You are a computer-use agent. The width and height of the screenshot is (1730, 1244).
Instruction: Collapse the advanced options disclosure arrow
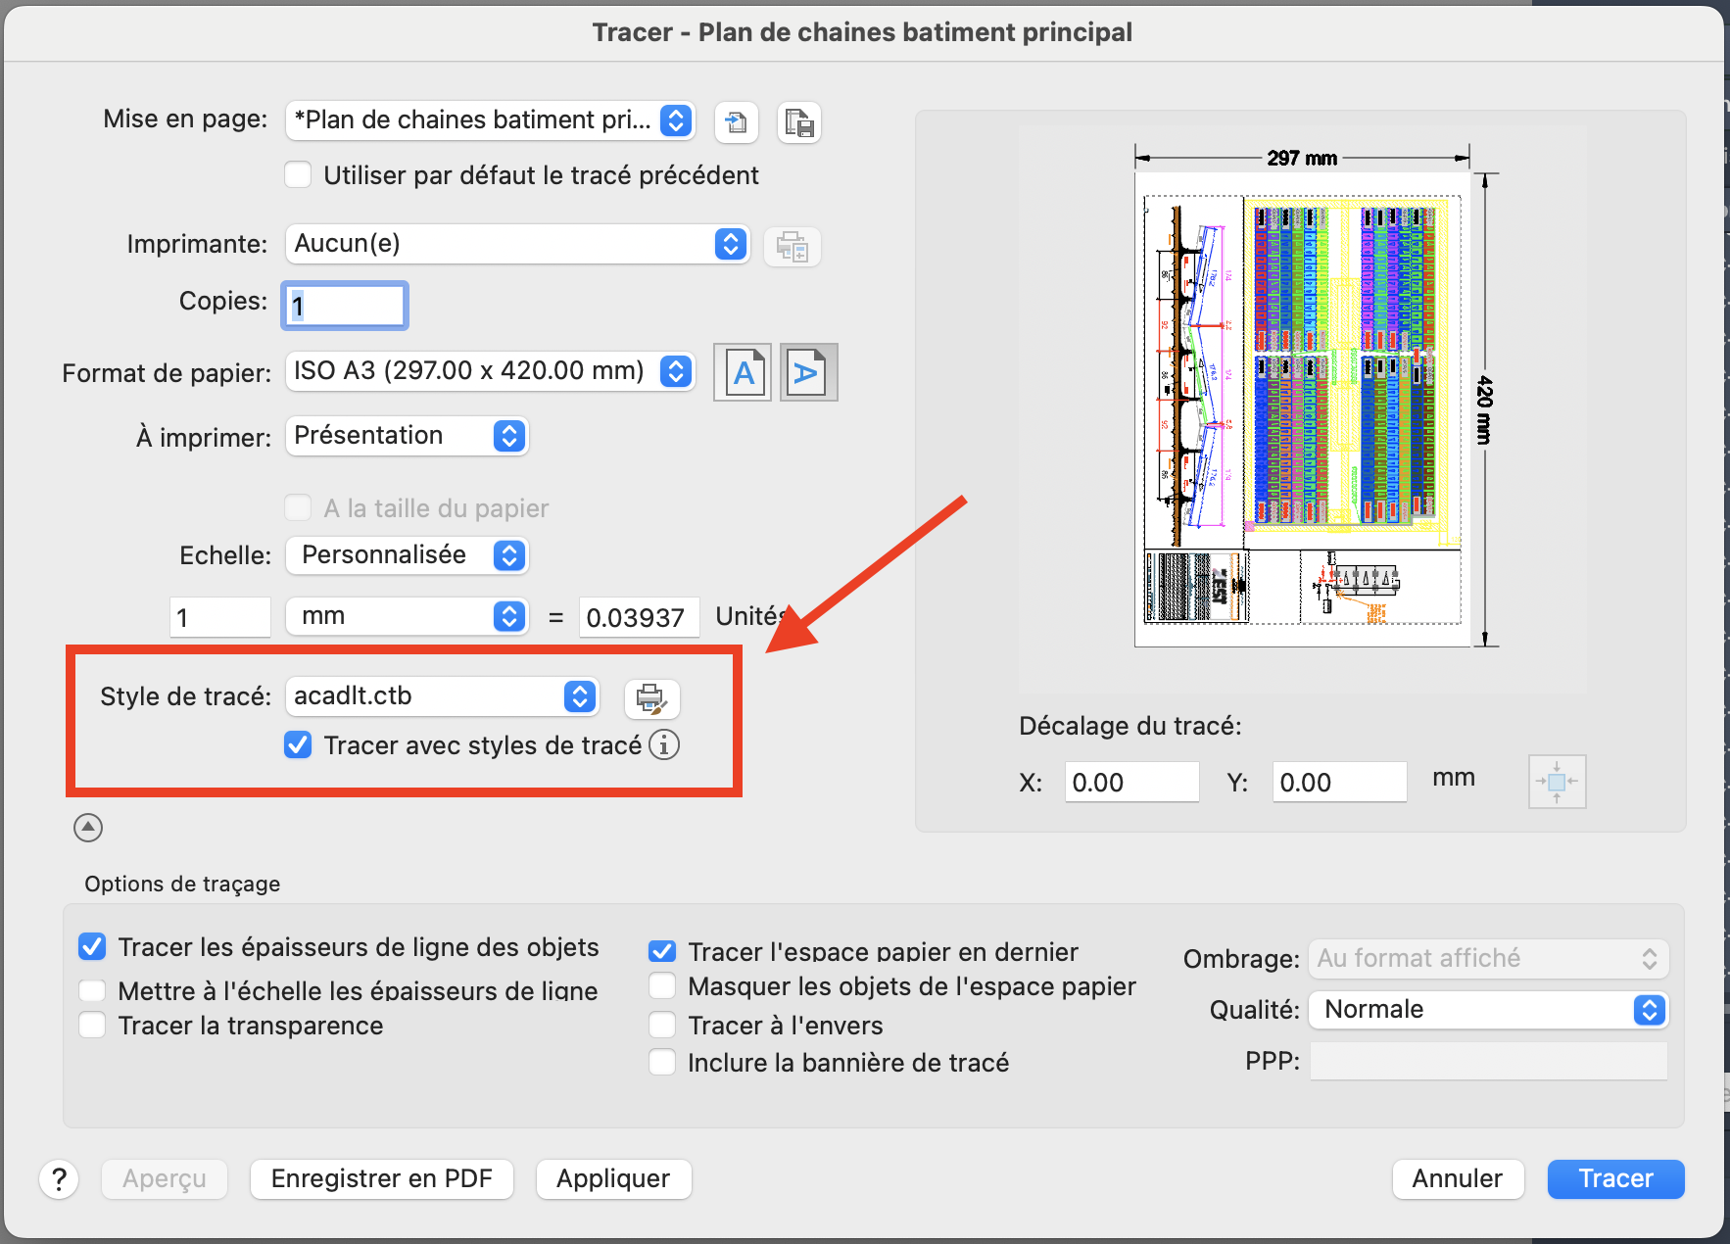pos(88,828)
